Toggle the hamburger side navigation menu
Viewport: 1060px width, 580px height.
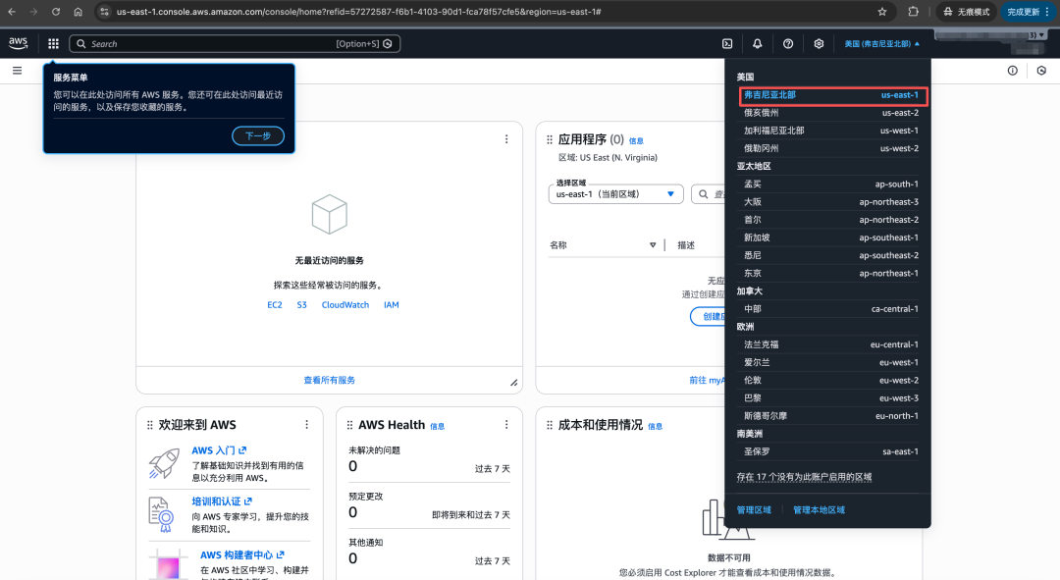click(x=18, y=71)
